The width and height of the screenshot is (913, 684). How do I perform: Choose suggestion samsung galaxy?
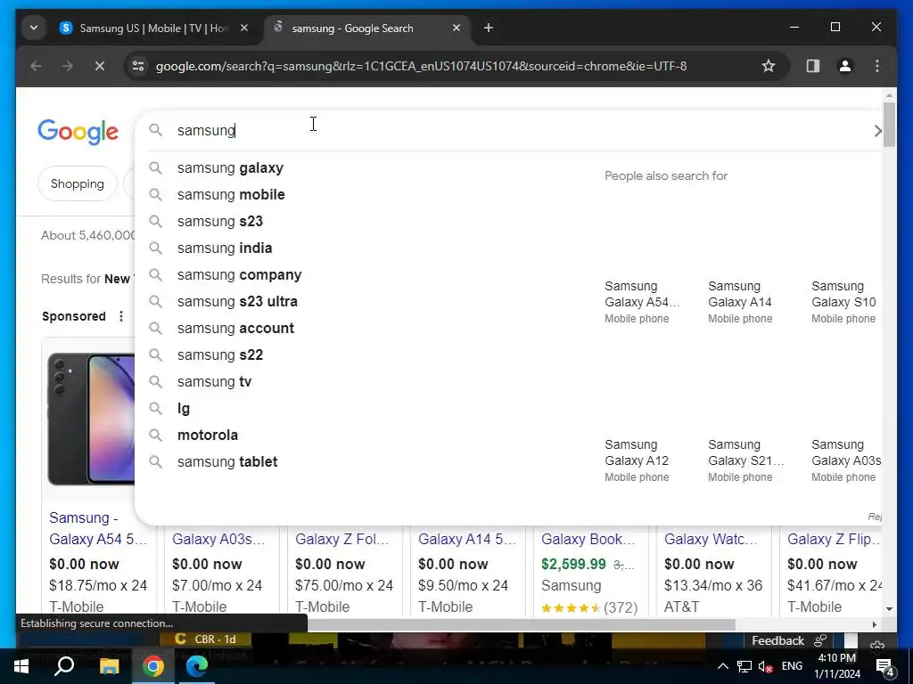pyautogui.click(x=230, y=168)
